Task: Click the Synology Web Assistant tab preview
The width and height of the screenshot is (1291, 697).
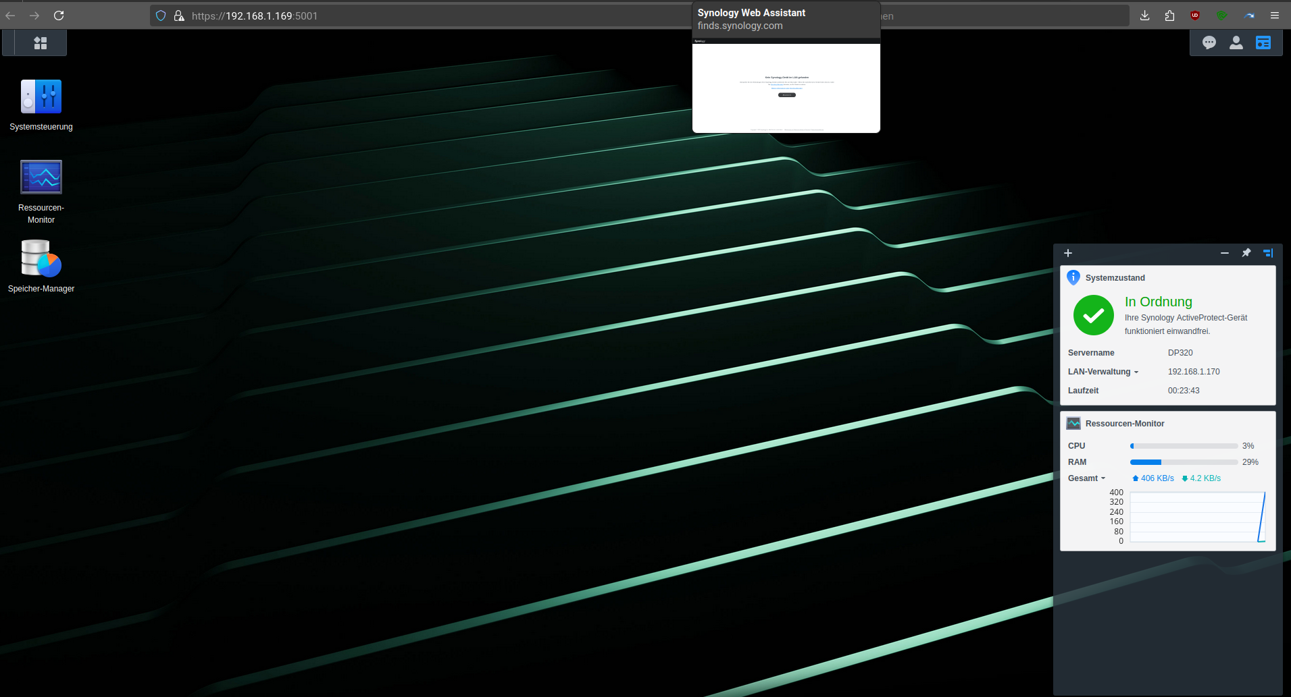Action: click(x=786, y=88)
